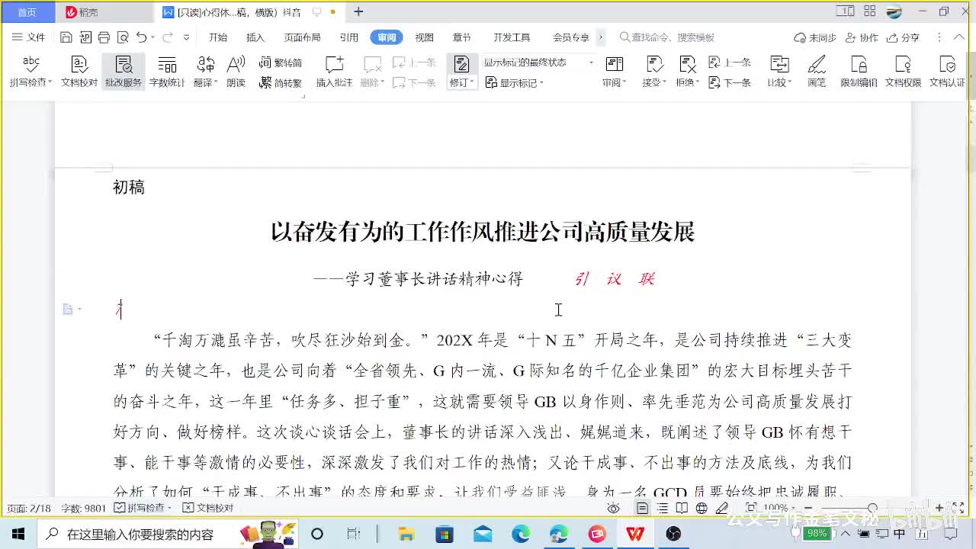Expand the 翻译 dropdown arrow
The image size is (976, 549).
216,82
